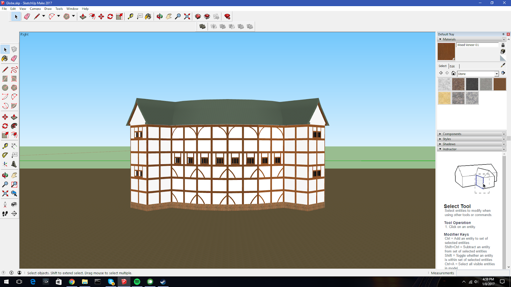Select the Paint Bucket tool

[x=5, y=58]
